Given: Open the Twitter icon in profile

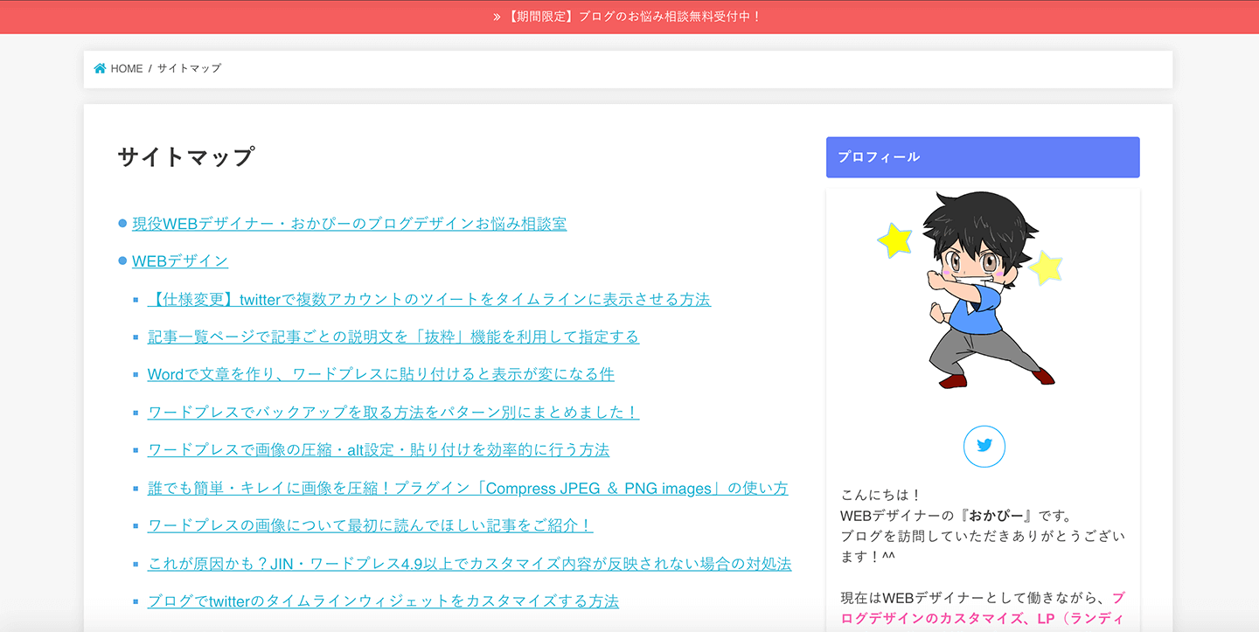Looking at the screenshot, I should click(984, 446).
